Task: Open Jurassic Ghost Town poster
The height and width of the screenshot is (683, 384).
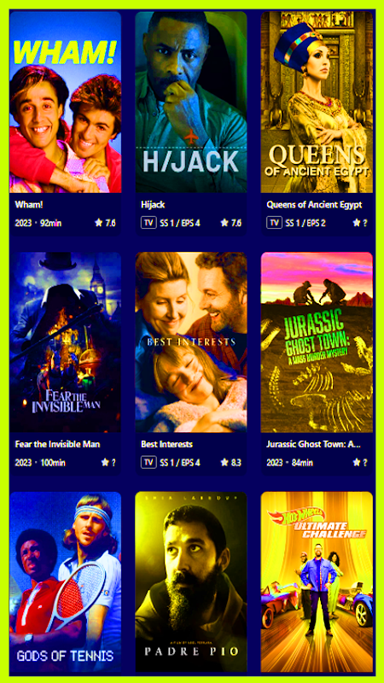Action: coord(317,342)
